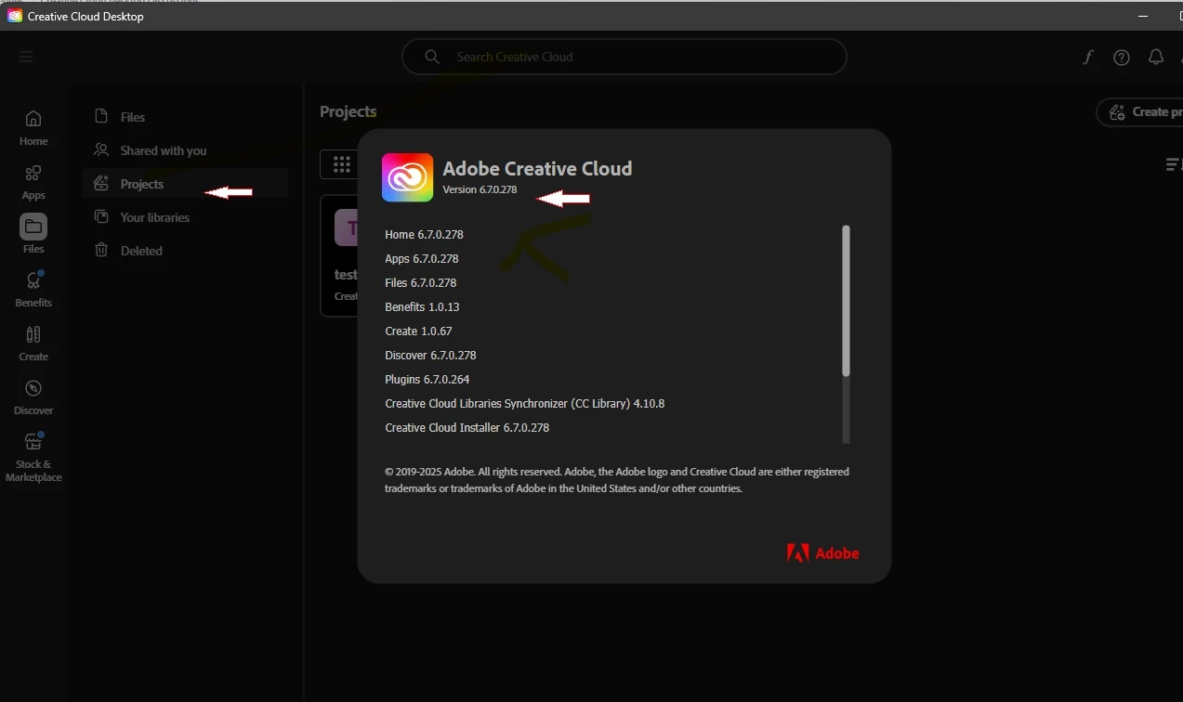Image resolution: width=1183 pixels, height=702 pixels.
Task: Minimize the Creative Cloud Desktop window
Action: pyautogui.click(x=1144, y=16)
